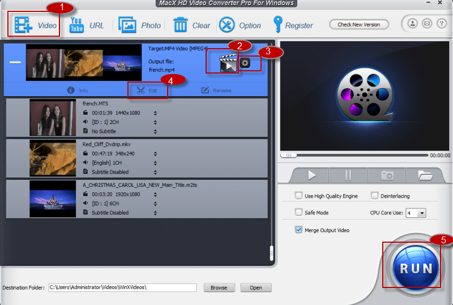Change audio track [ID : 1] 2CH stepper
This screenshot has width=453, height=305.
point(155,122)
